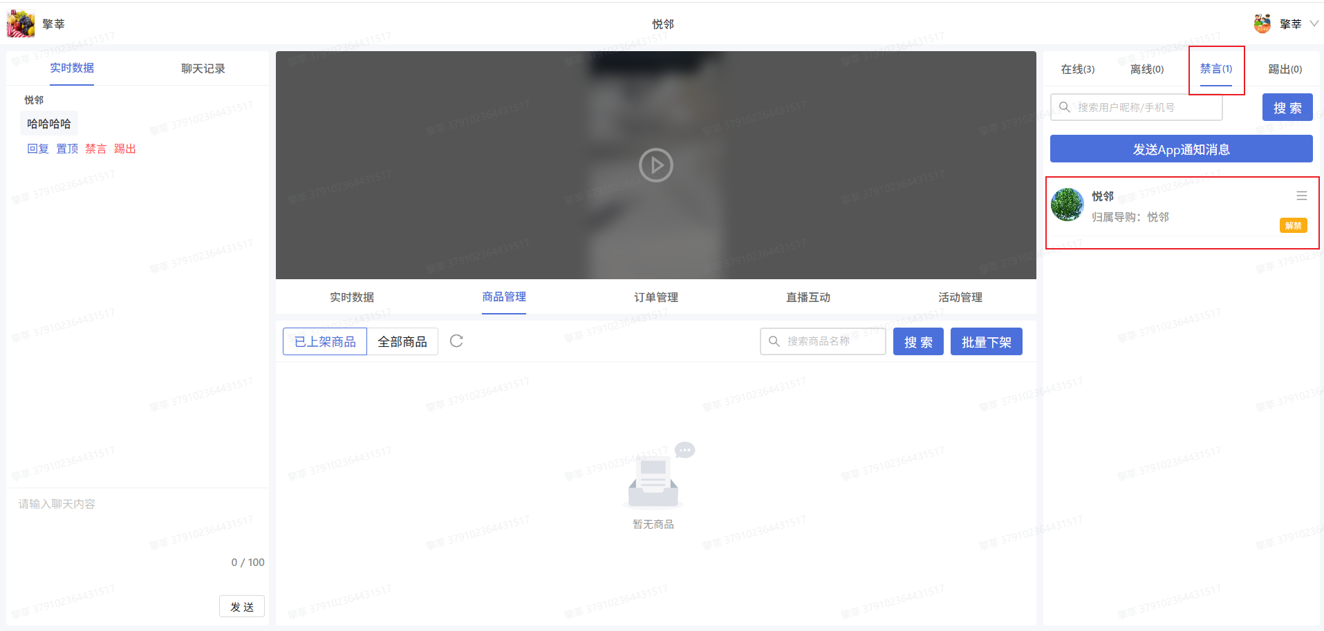This screenshot has width=1324, height=631.
Task: Click 置顶 to pin the chat message
Action: [67, 149]
